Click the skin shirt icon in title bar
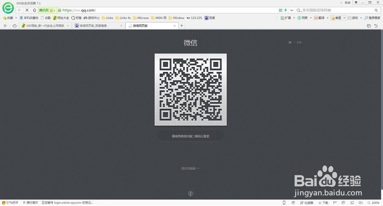This screenshot has height=206, width=383. 356,2
